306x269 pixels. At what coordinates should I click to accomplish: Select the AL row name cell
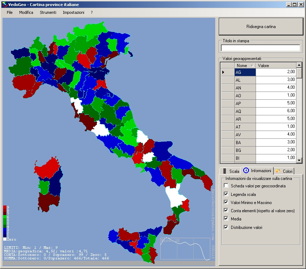click(245, 80)
